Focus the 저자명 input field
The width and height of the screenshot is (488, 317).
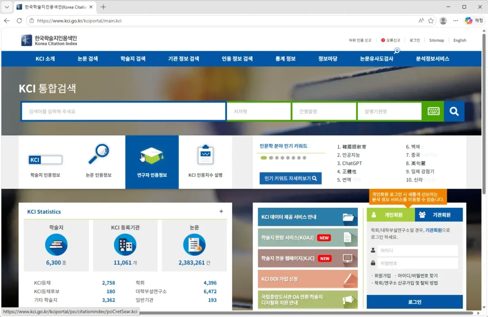[x=259, y=111]
